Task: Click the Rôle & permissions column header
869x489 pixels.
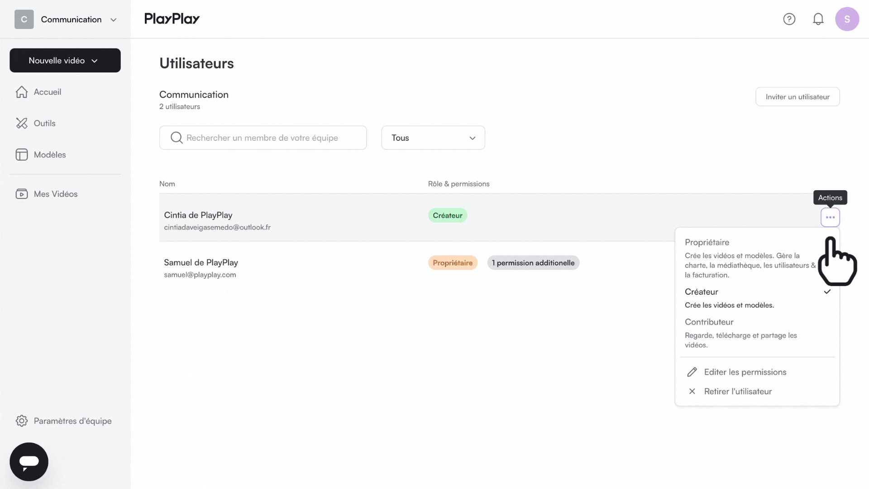Action: click(x=458, y=184)
